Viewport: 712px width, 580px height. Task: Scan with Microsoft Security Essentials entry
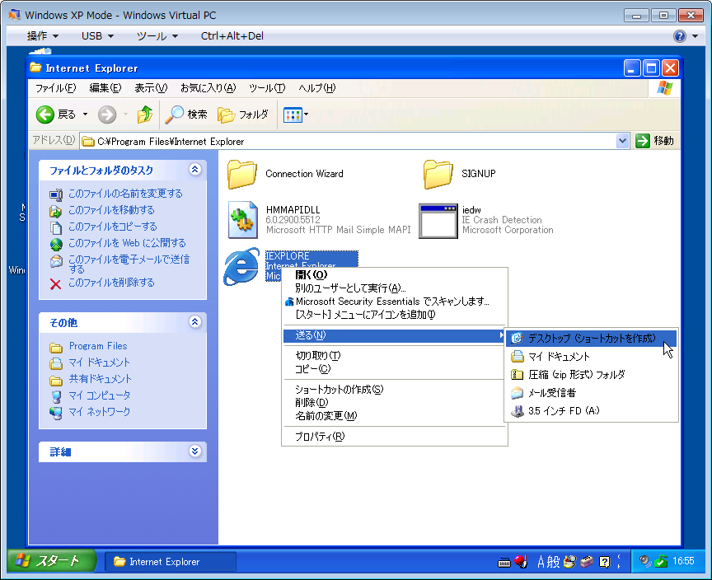394,302
